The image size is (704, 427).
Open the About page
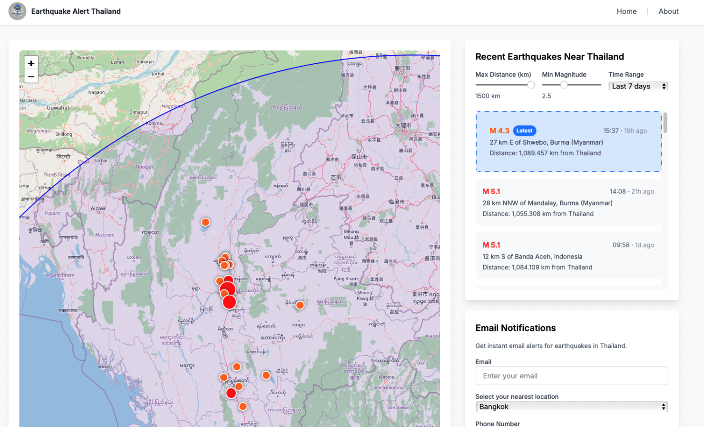(x=668, y=11)
